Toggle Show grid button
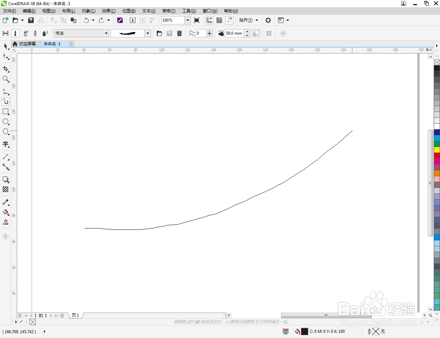The height and width of the screenshot is (338, 440). (219, 20)
